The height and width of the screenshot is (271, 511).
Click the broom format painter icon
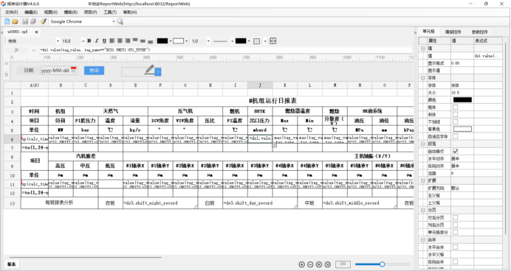click(43, 21)
